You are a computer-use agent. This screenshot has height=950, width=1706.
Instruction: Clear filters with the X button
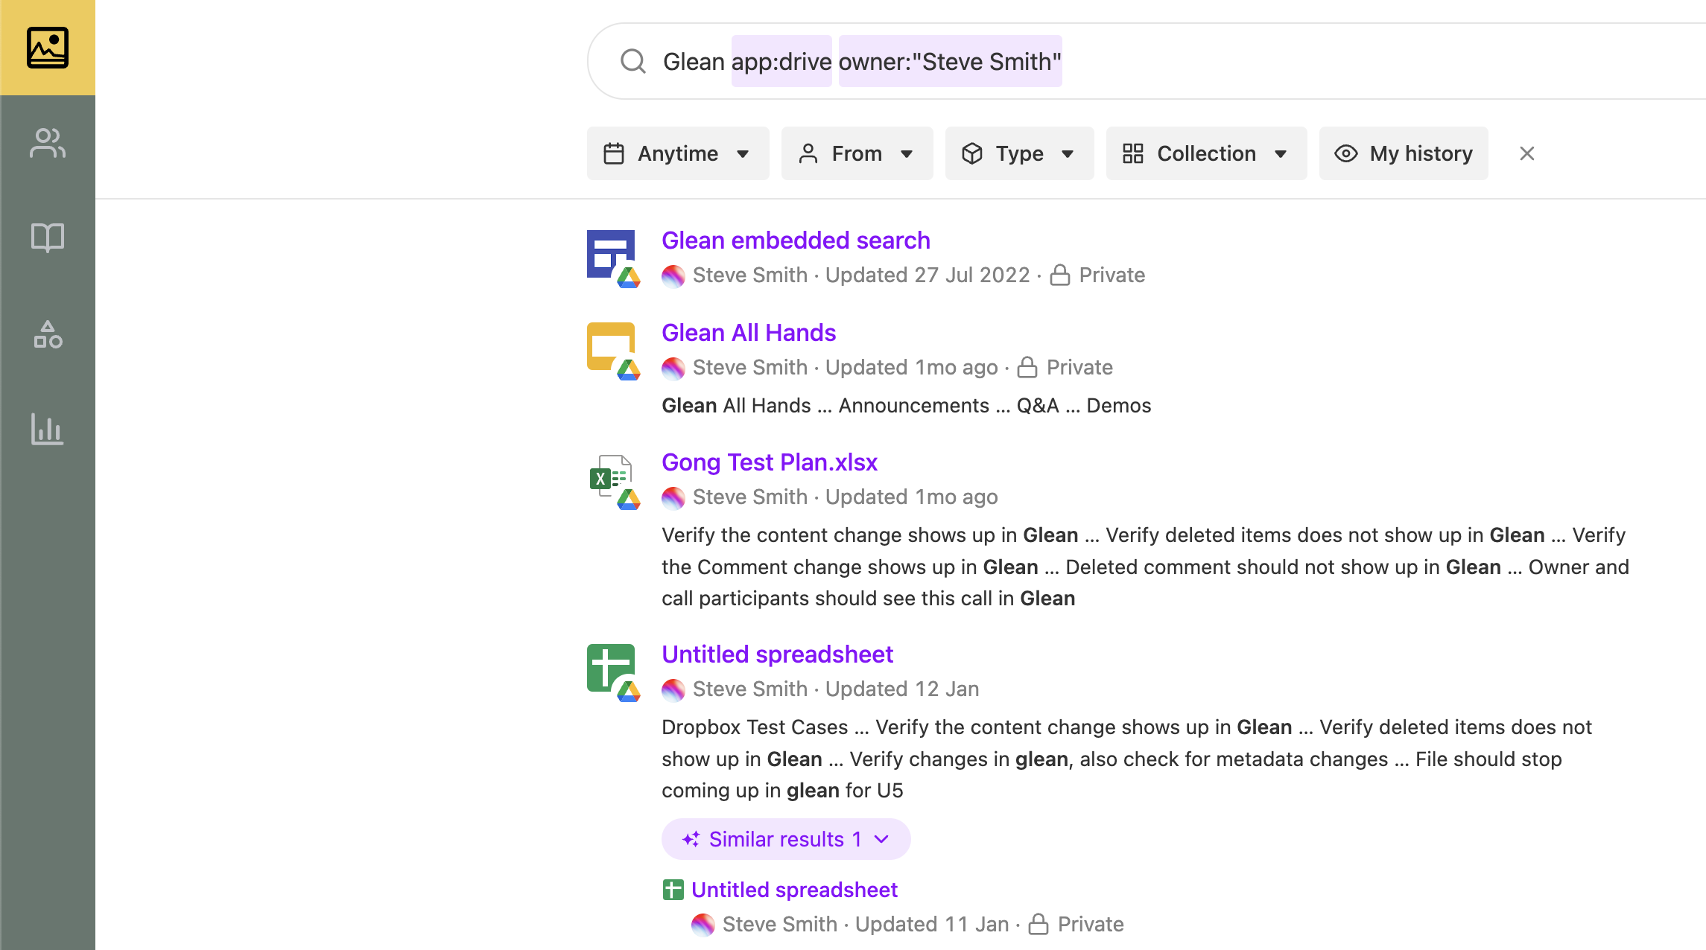tap(1526, 153)
